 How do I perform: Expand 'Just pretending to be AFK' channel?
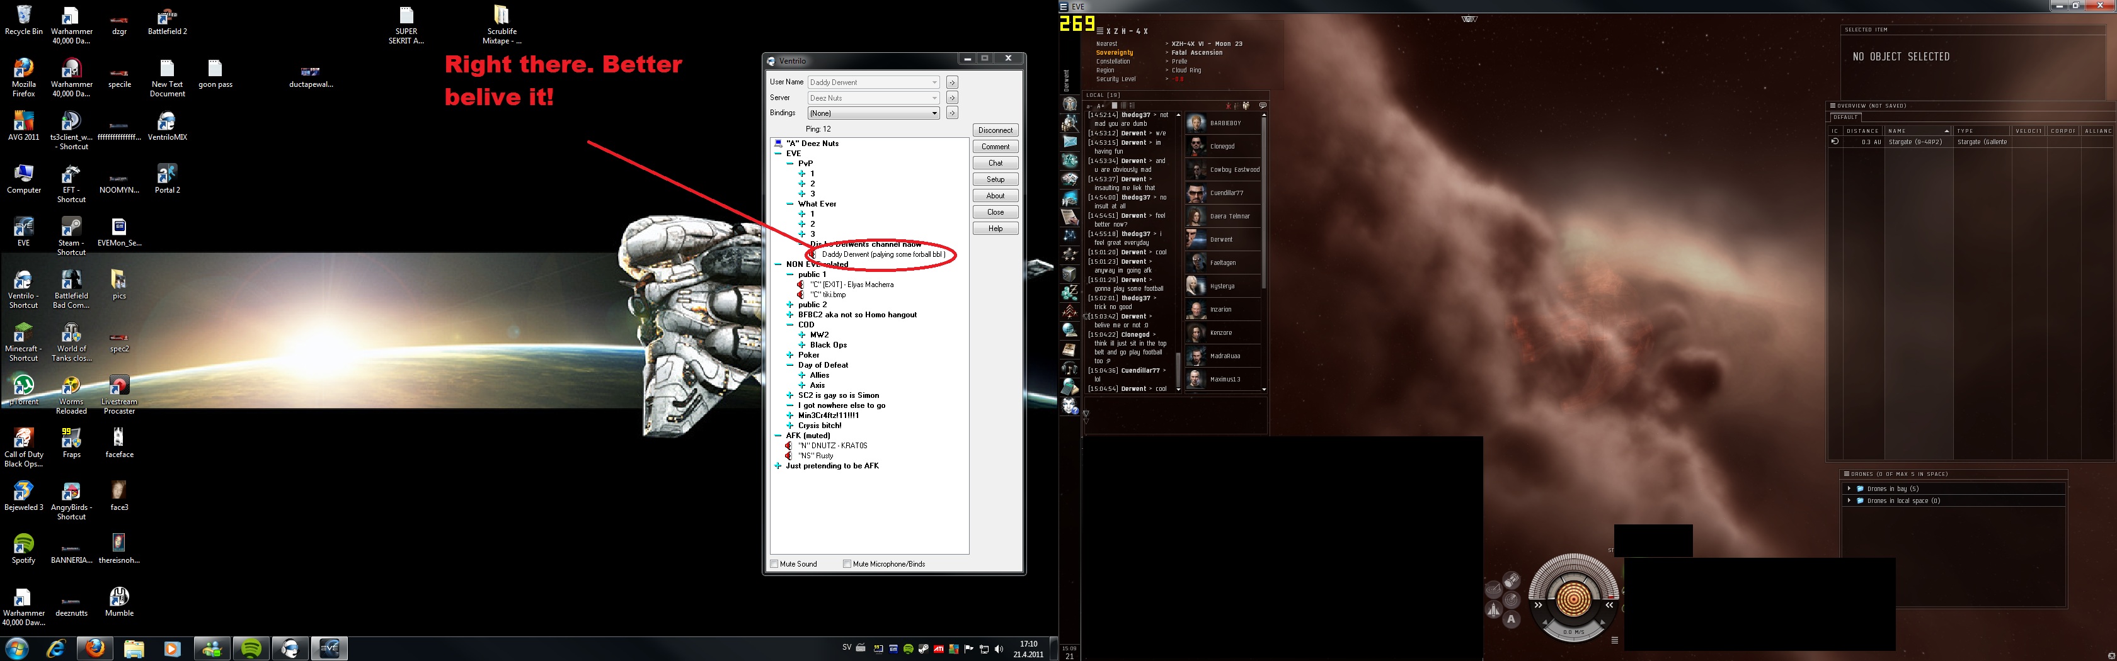pyautogui.click(x=777, y=466)
